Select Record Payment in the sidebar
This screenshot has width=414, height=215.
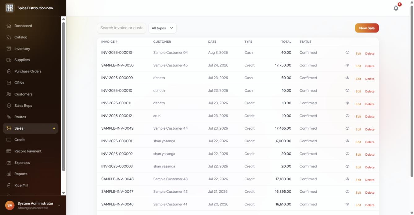tap(30, 151)
